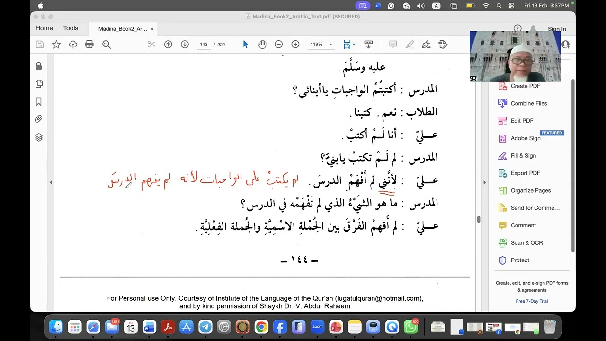Close the Madina_Book2 document tab

[152, 29]
